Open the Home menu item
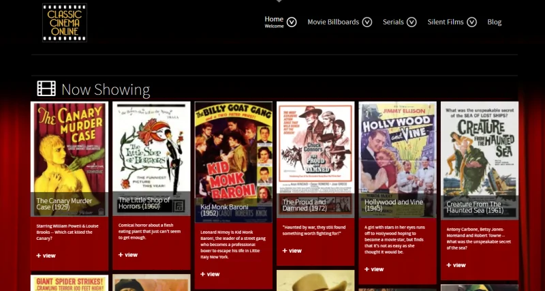The height and width of the screenshot is (291, 545). click(274, 22)
